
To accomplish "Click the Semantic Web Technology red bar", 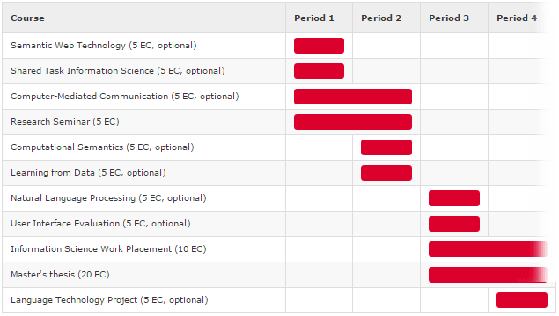I will pyautogui.click(x=319, y=46).
